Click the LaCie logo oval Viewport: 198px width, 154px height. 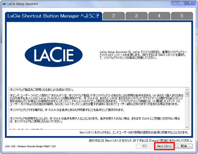pyautogui.click(x=54, y=55)
